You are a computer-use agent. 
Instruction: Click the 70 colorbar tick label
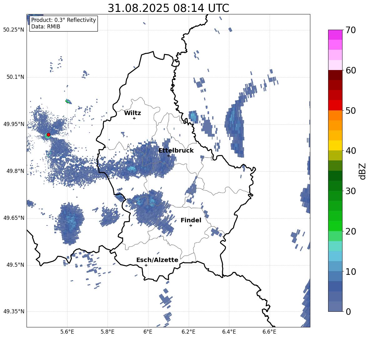pyautogui.click(x=351, y=30)
